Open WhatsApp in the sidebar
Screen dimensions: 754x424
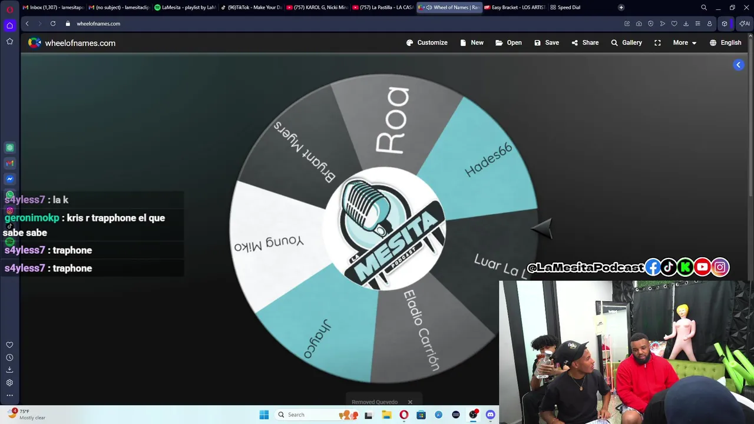(x=9, y=194)
